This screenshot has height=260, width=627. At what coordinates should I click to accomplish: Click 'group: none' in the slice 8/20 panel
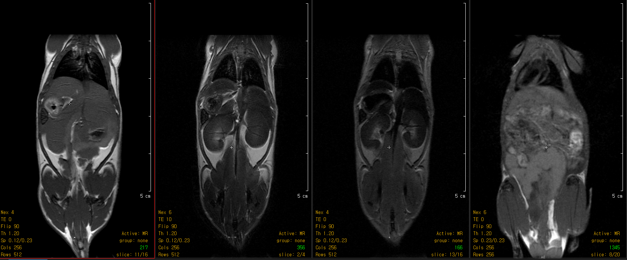[605, 240]
